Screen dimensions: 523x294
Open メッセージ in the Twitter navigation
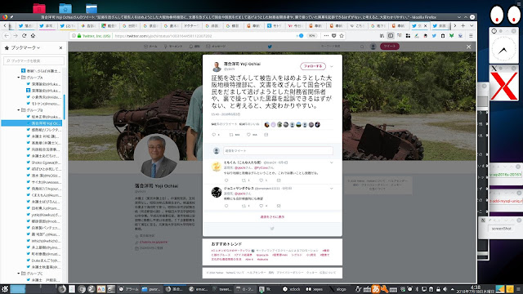(x=216, y=47)
